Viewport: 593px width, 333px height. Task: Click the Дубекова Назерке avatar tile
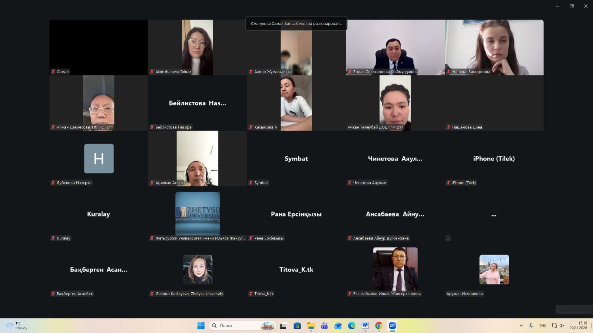[99, 158]
